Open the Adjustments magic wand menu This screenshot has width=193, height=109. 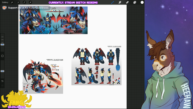[18, 2]
